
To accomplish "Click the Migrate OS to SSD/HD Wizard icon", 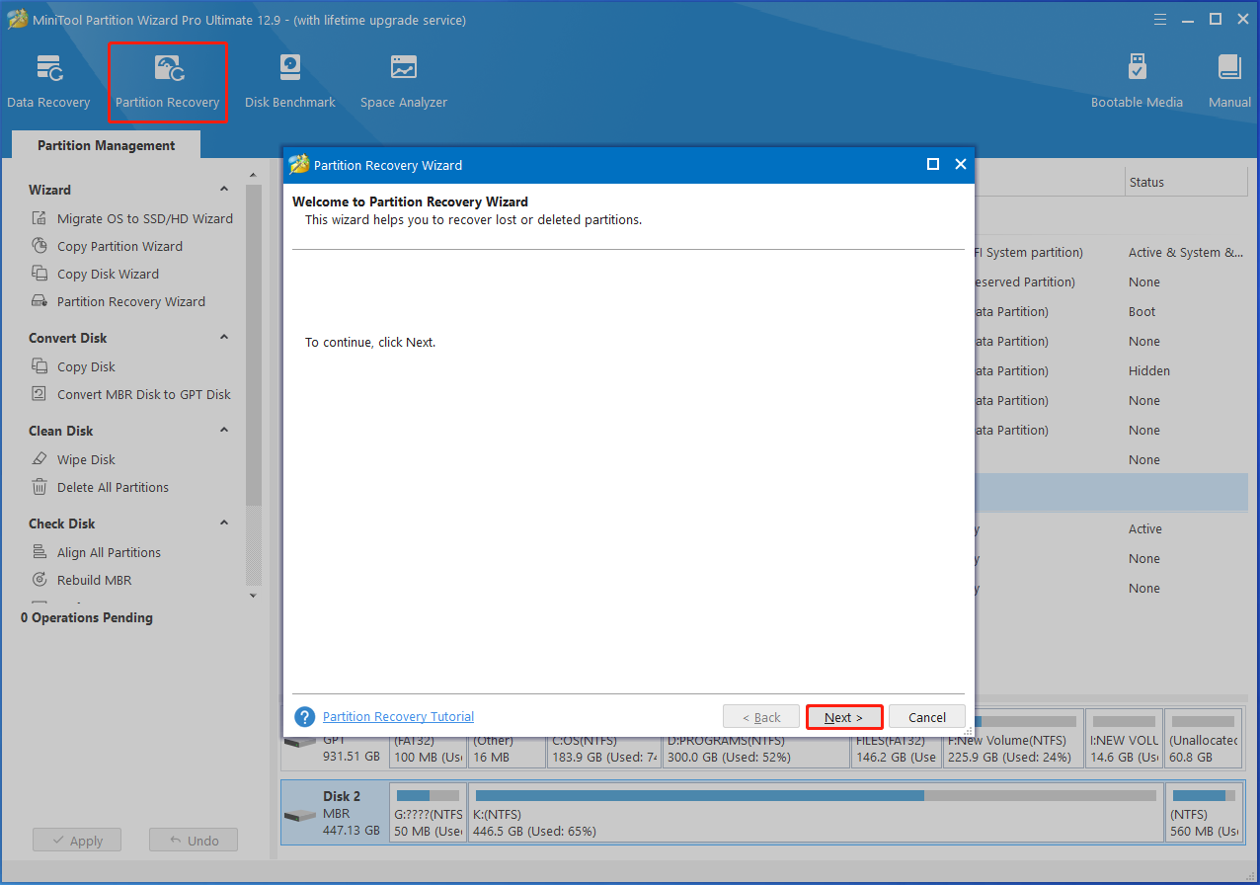I will [39, 218].
